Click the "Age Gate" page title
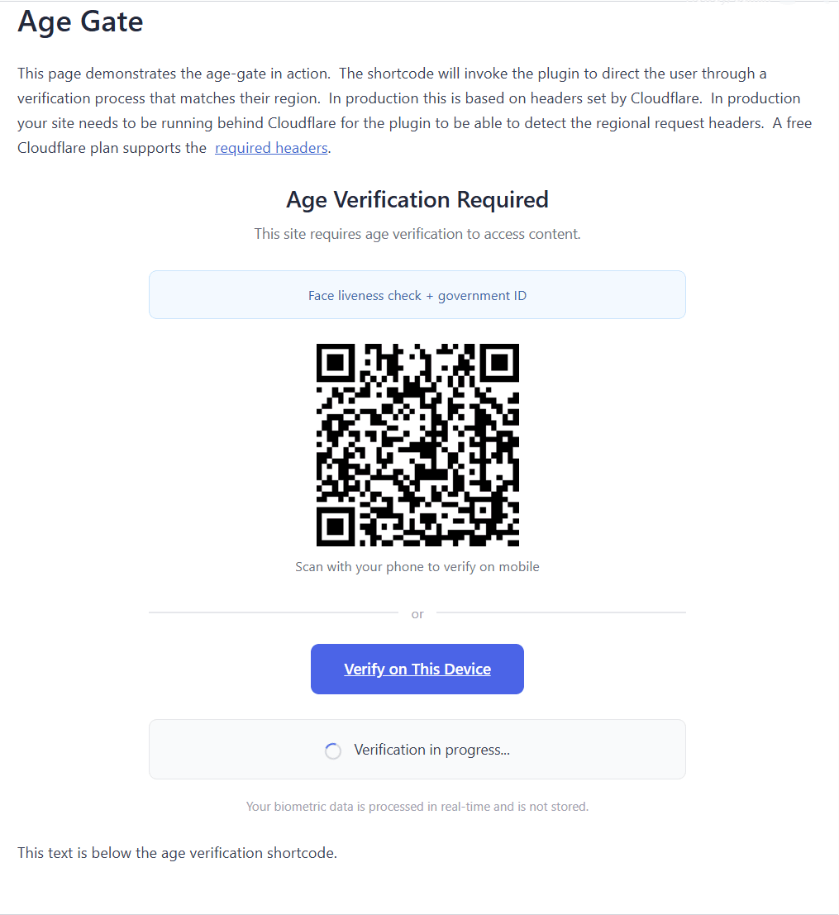This screenshot has height=915, width=839. pyautogui.click(x=81, y=22)
